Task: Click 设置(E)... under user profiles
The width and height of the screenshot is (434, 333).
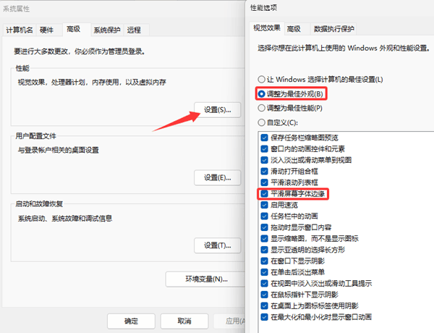Action: click(218, 177)
